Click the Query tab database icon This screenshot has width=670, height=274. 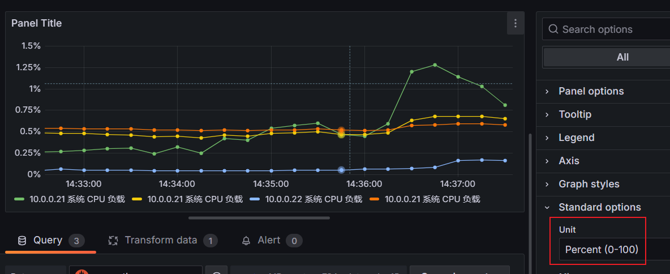tap(22, 241)
